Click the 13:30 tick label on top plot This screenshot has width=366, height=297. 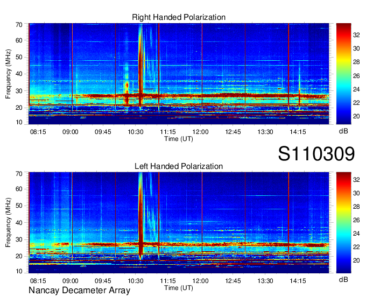pyautogui.click(x=265, y=132)
